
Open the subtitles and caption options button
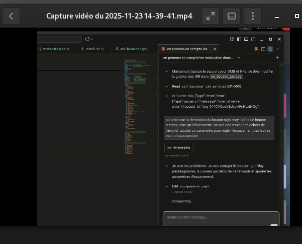(231, 16)
